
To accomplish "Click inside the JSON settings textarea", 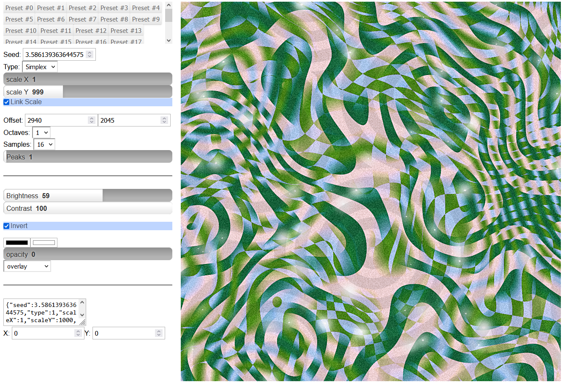I will click(x=41, y=312).
